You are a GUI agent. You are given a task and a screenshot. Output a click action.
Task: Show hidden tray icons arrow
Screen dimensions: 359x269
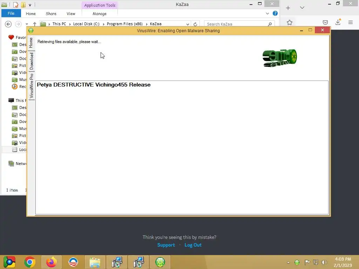pos(288,262)
